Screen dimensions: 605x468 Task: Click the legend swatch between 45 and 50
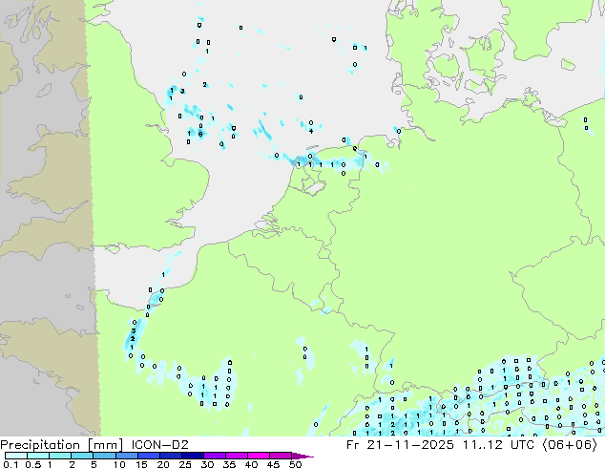click(x=281, y=456)
